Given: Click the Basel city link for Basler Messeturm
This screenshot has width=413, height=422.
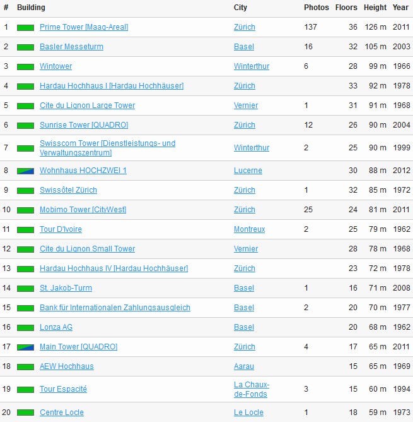Looking at the screenshot, I should 244,47.
